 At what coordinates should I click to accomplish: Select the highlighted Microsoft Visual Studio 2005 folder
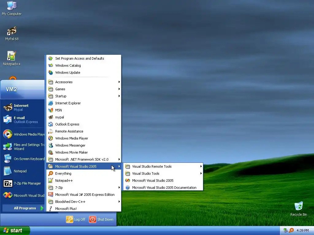(84, 166)
